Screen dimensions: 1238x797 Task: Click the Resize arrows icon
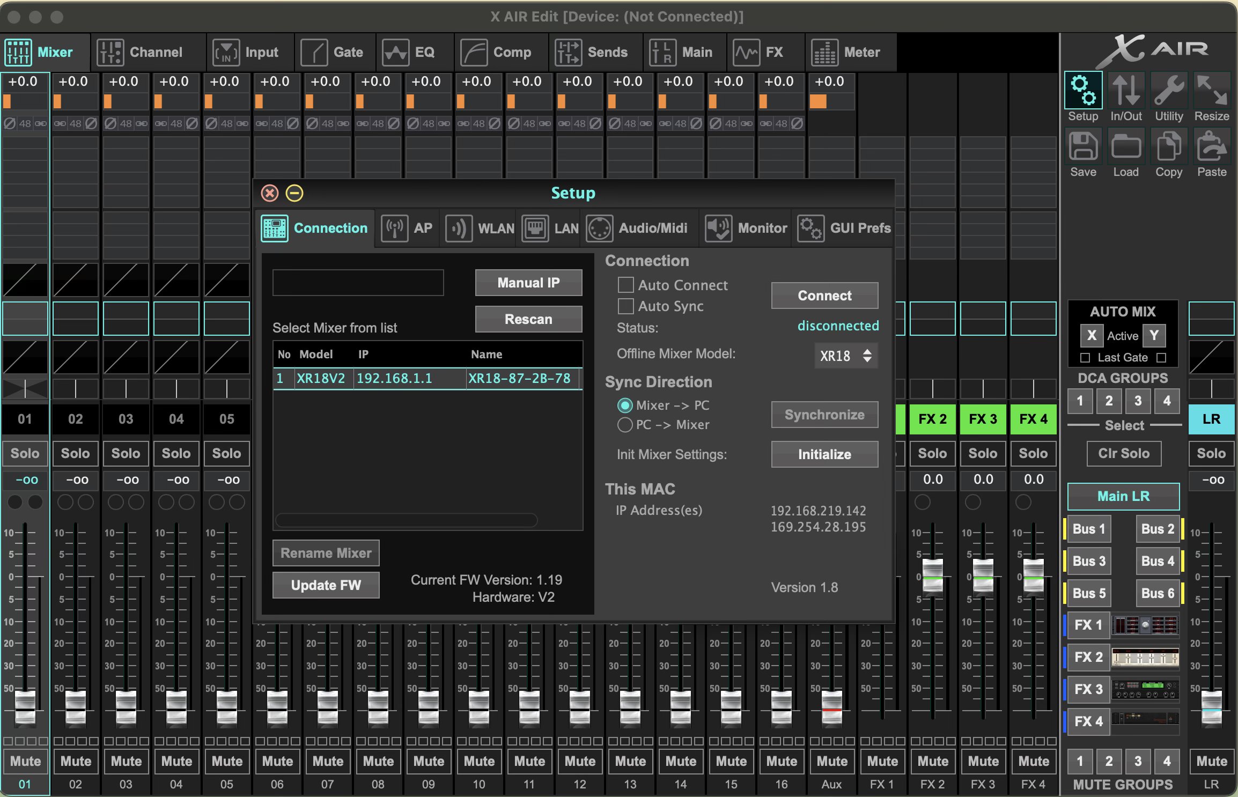1211,91
